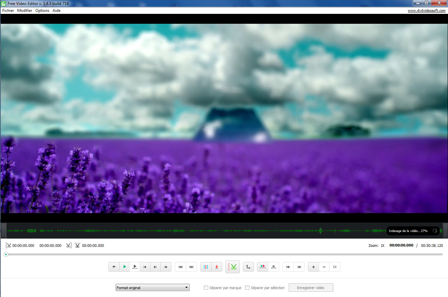Open the Options menu
The height and width of the screenshot is (297, 448).
click(x=42, y=10)
